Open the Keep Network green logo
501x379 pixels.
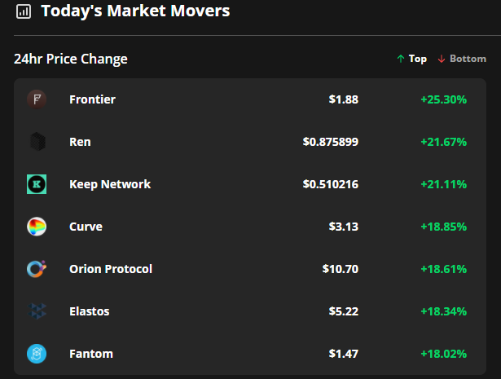37,184
